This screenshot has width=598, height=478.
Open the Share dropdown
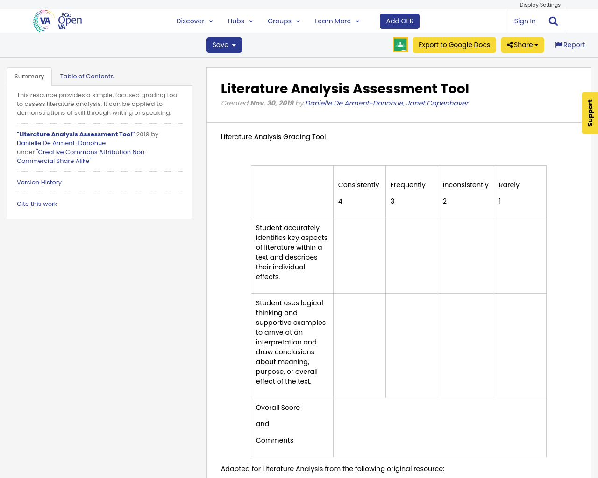522,44
